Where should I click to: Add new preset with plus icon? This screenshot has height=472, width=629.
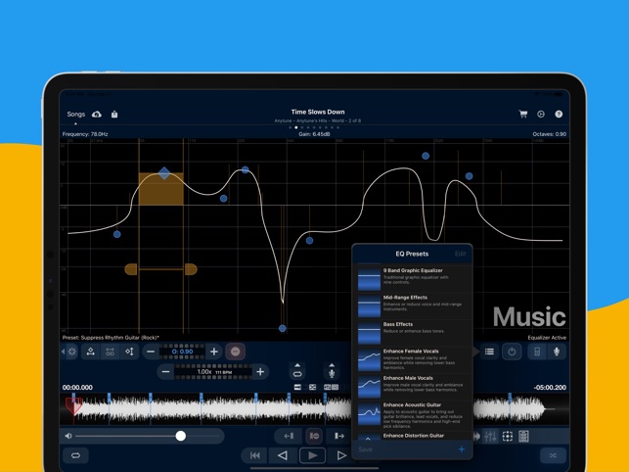pos(462,449)
